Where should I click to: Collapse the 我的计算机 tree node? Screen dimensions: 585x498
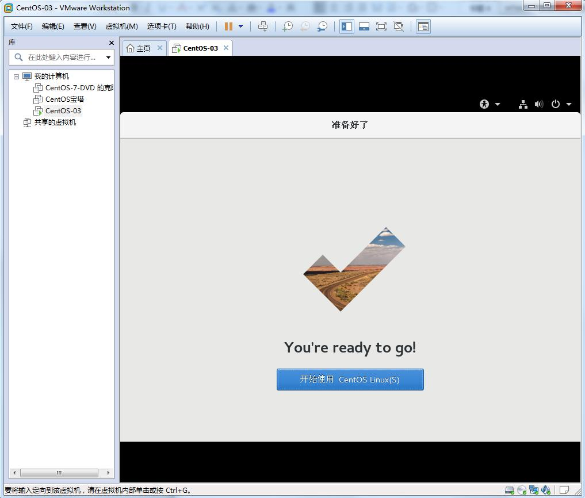pyautogui.click(x=16, y=76)
